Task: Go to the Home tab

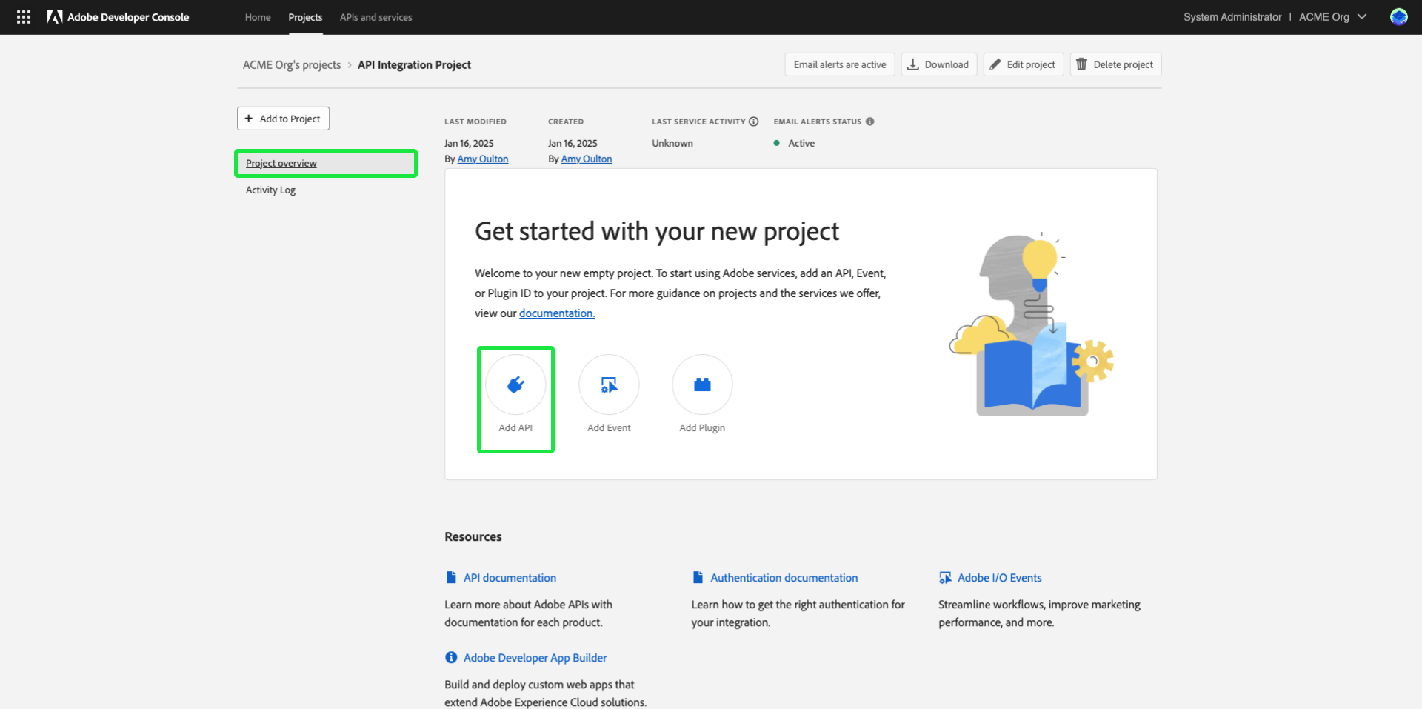Action: (x=258, y=17)
